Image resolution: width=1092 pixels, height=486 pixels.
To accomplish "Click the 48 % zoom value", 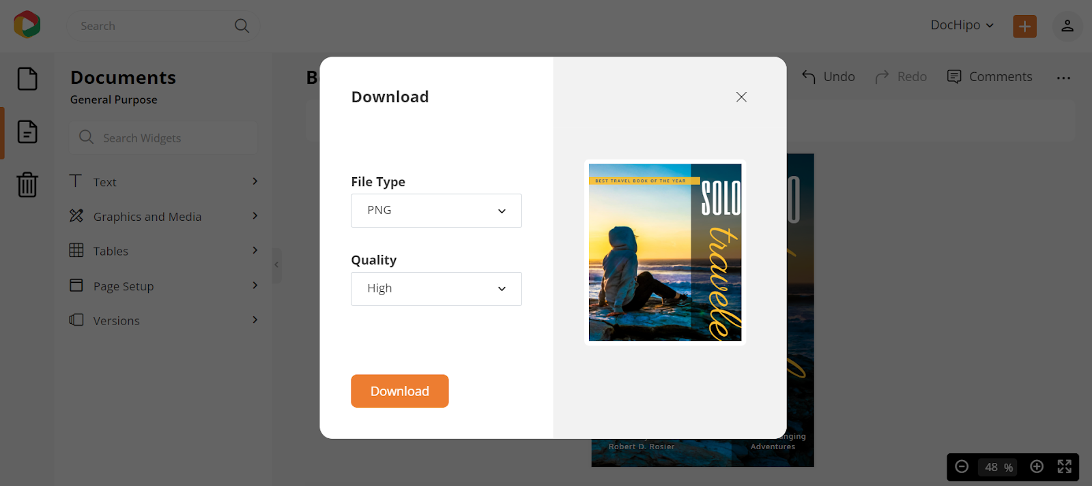I will [998, 468].
